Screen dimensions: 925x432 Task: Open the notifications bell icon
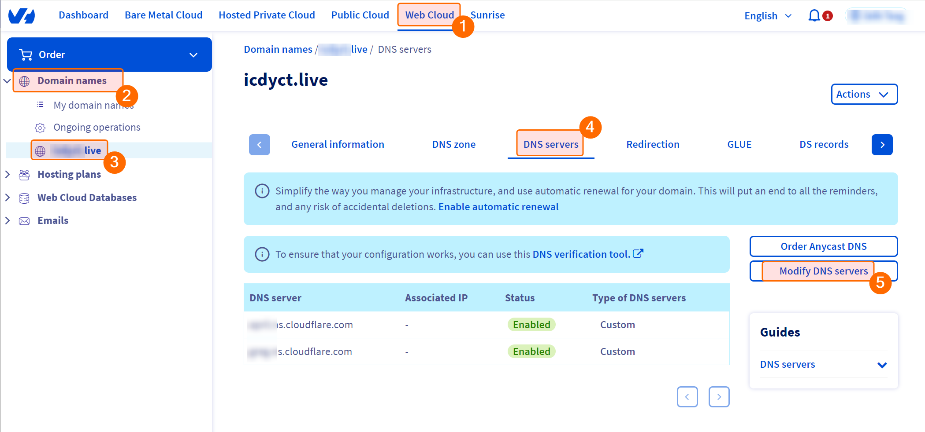pos(814,16)
